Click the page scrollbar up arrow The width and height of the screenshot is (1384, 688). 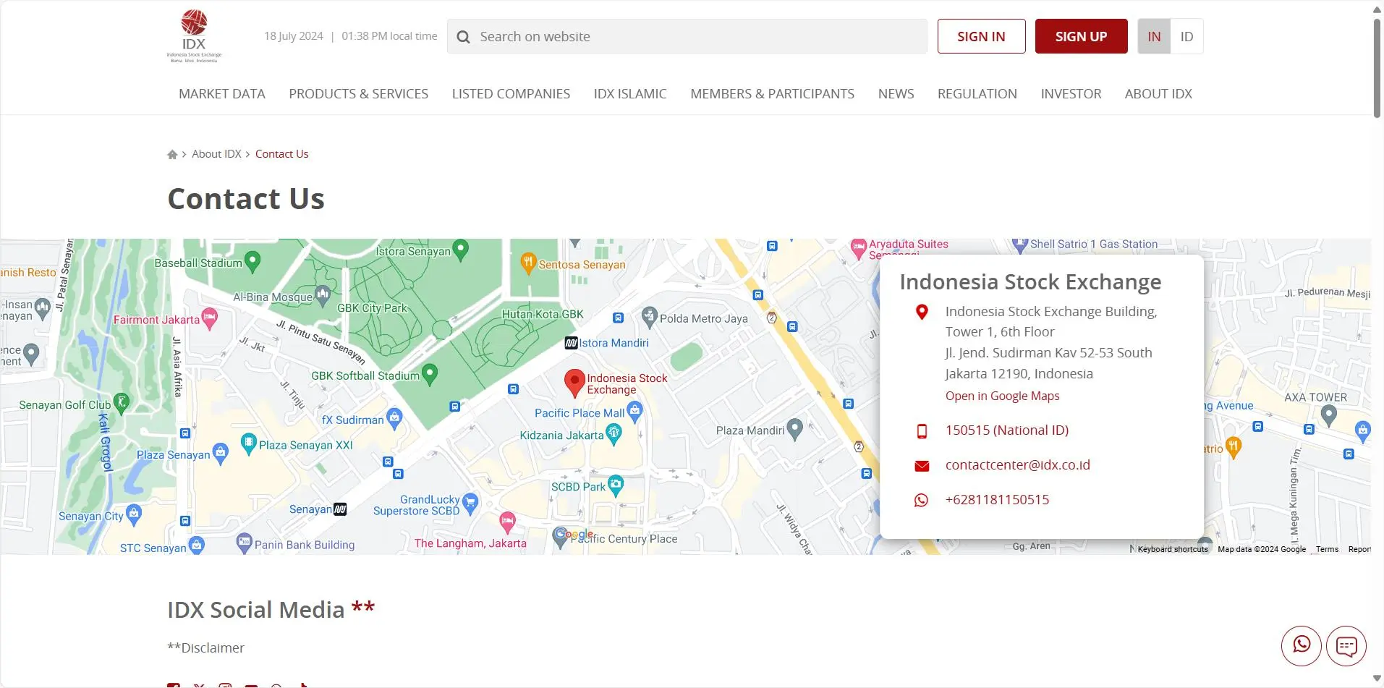tap(1377, 9)
